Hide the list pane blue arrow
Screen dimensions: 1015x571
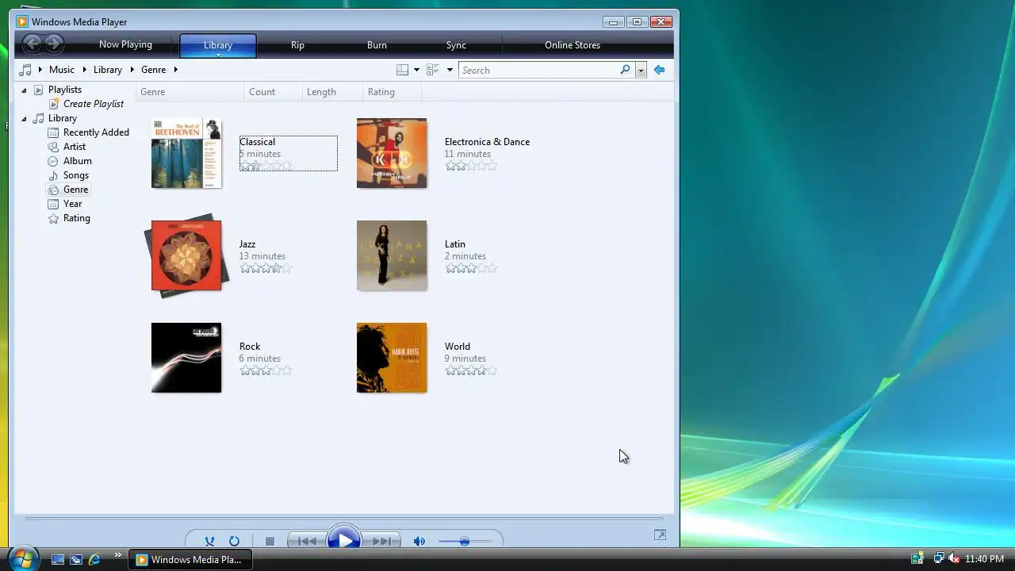[659, 70]
